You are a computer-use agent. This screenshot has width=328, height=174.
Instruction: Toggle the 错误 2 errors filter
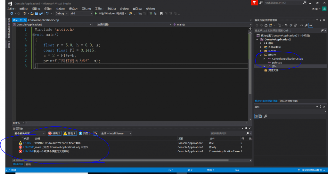[54, 133]
